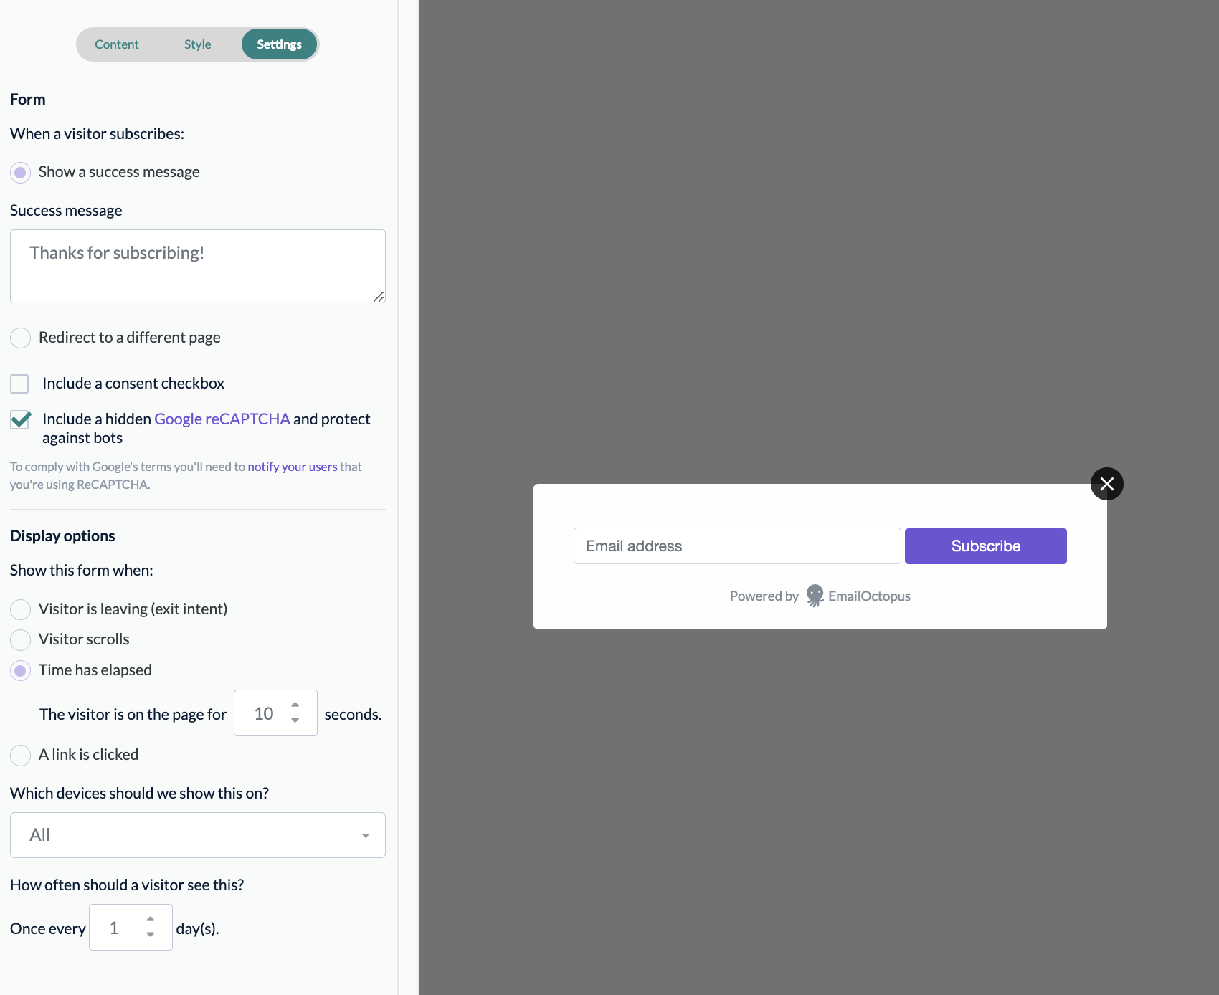Open the Style tab
Screen dimensions: 1219x995
197,44
